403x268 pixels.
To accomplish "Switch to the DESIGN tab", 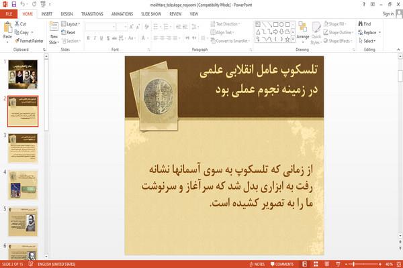I will (x=66, y=14).
